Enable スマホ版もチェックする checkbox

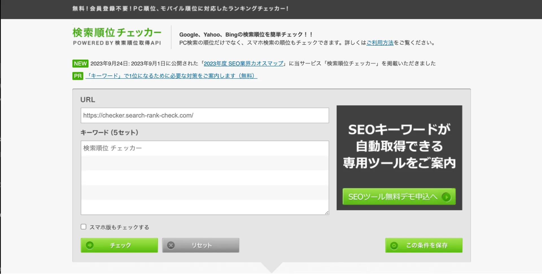tap(83, 227)
